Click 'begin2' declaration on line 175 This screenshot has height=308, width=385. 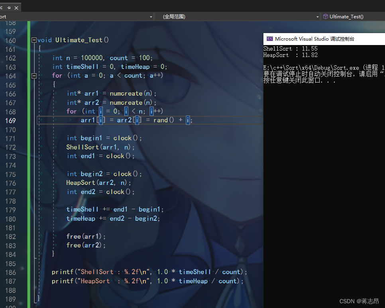(92, 174)
